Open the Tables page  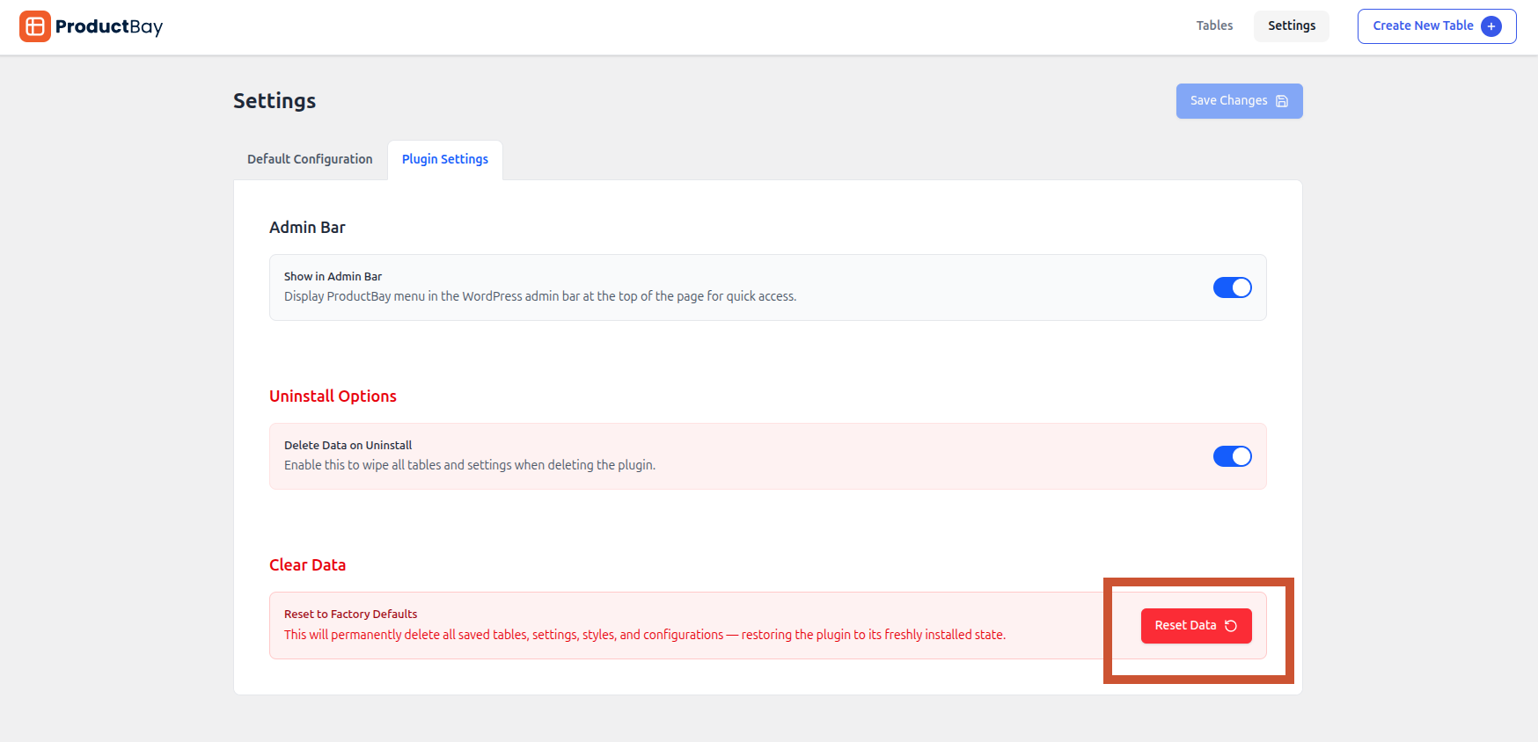tap(1214, 25)
